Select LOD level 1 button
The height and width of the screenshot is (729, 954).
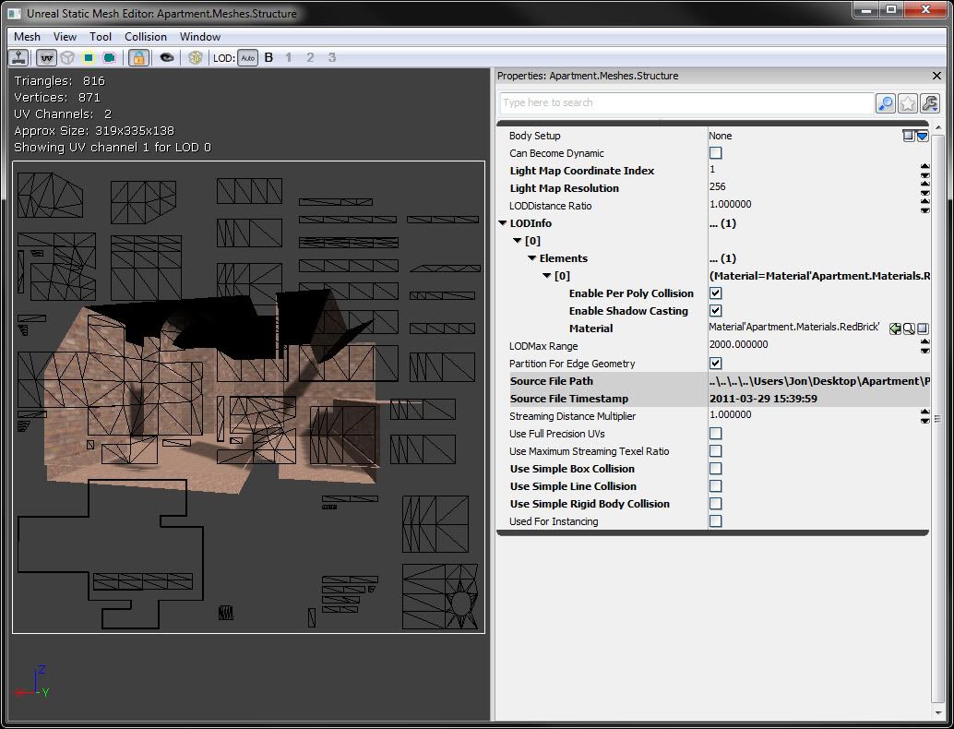(289, 58)
